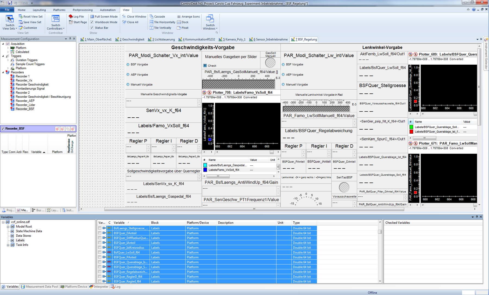The width and height of the screenshot is (489, 295).
Task: Expand the Task Info tree node
Action: (x=8, y=245)
